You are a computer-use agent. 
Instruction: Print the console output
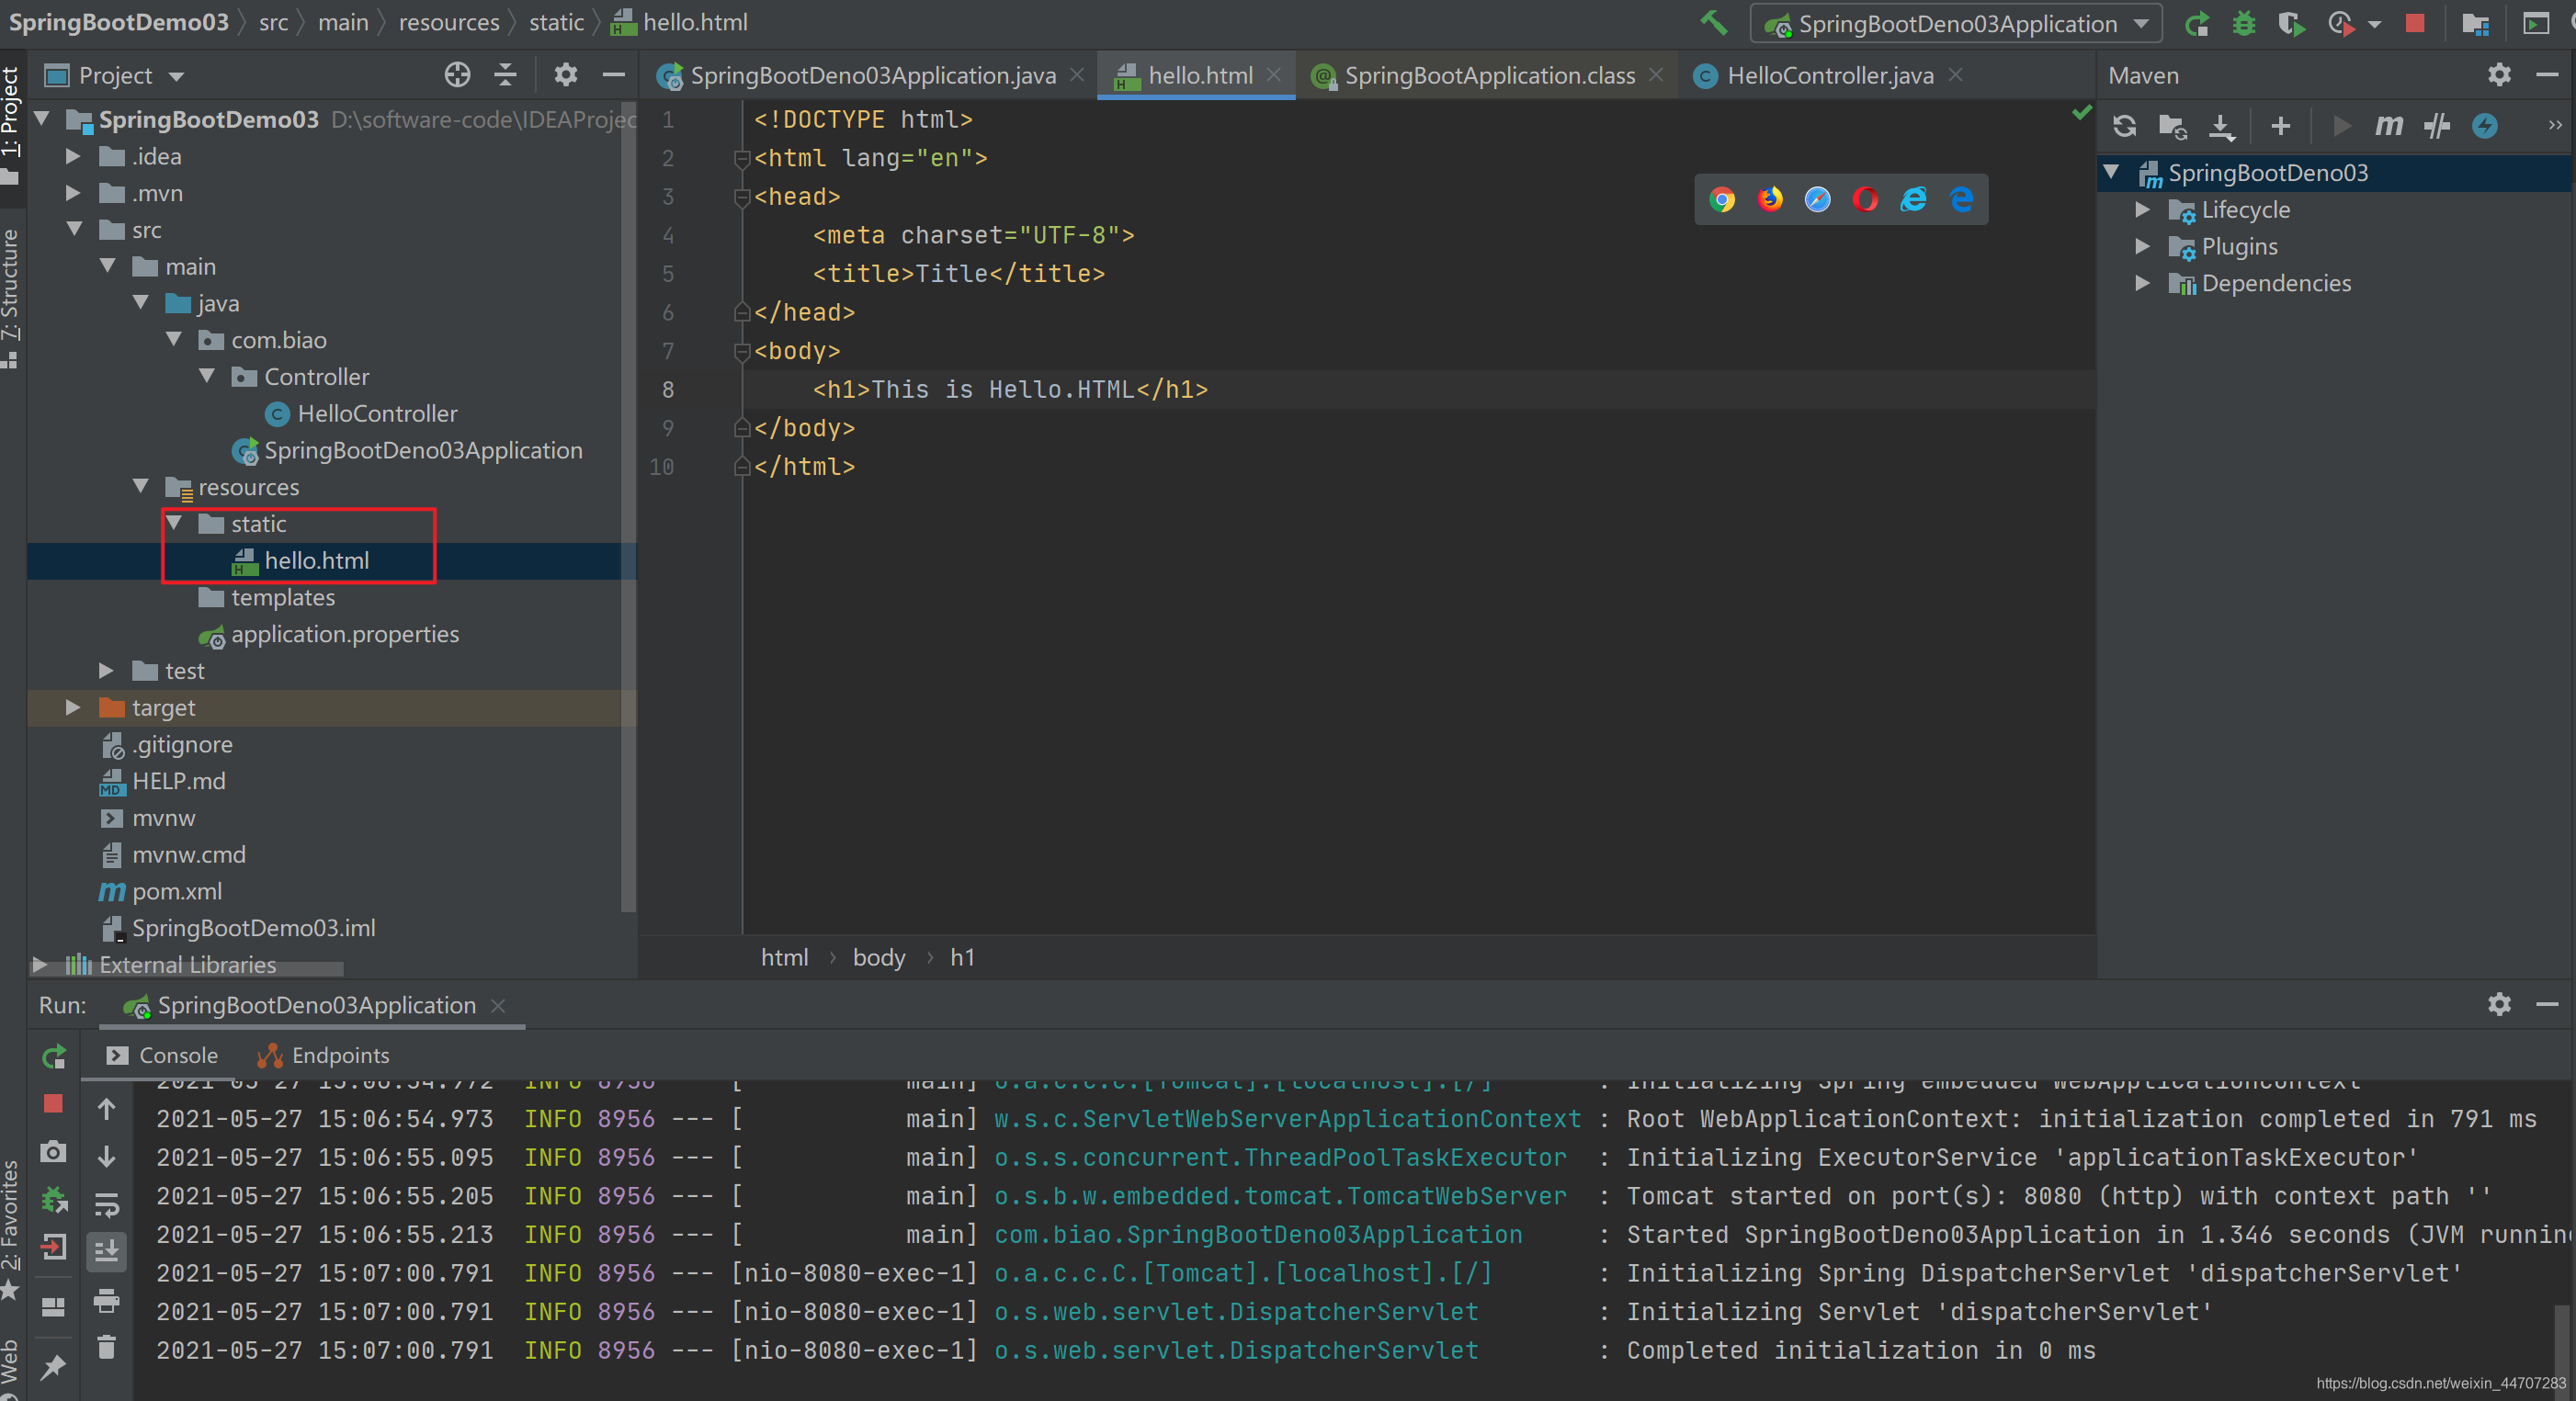tap(107, 1301)
